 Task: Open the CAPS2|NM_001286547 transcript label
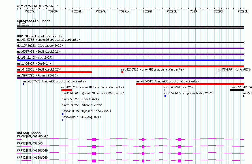[32, 136]
